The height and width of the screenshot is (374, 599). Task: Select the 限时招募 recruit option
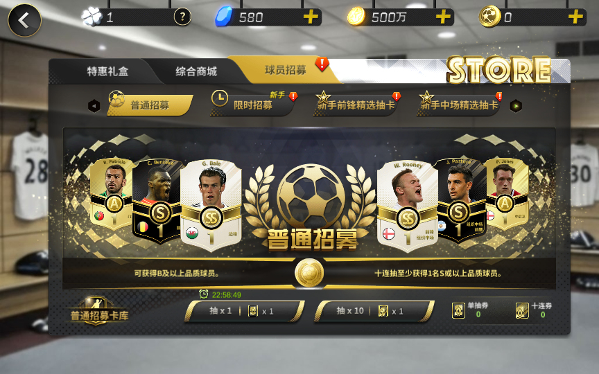252,105
